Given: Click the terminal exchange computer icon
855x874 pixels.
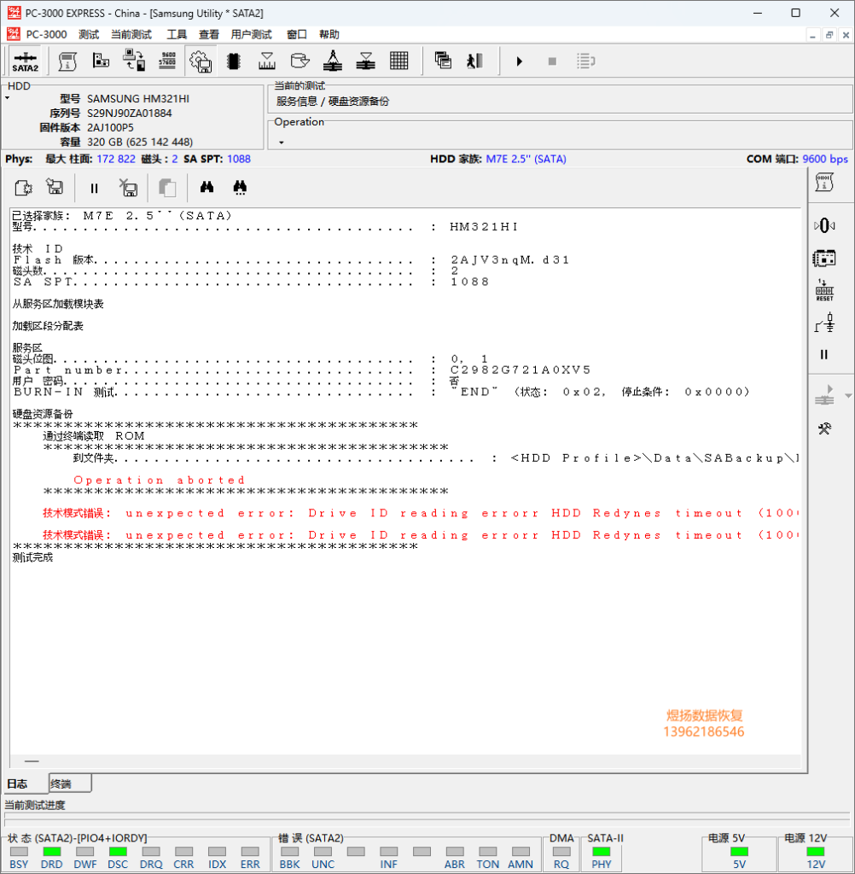Looking at the screenshot, I should 134,61.
